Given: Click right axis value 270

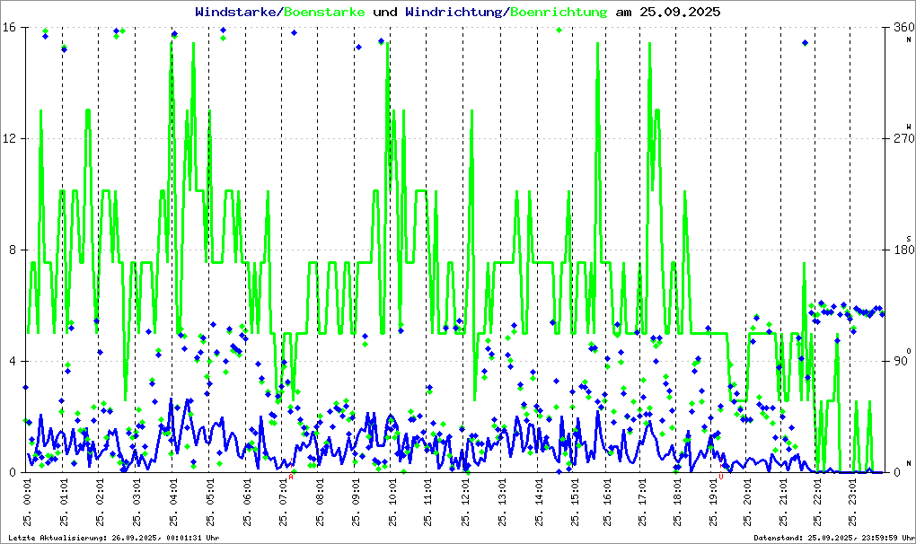Looking at the screenshot, I should pyautogui.click(x=903, y=139).
